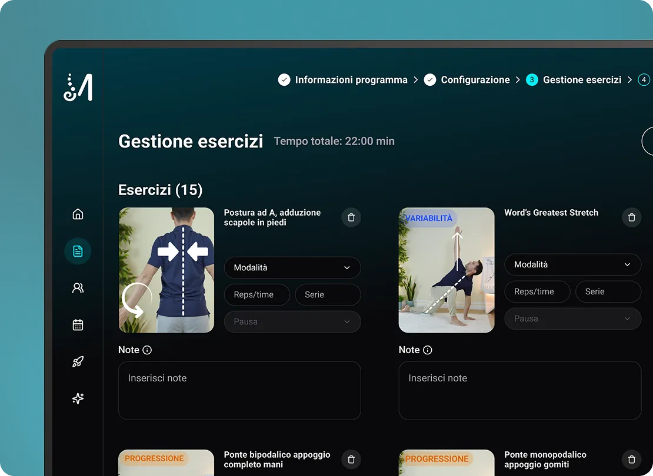This screenshot has width=653, height=476.
Task: Click PROGRESSIONE badge on Ponte monopodalico
Action: (437, 458)
